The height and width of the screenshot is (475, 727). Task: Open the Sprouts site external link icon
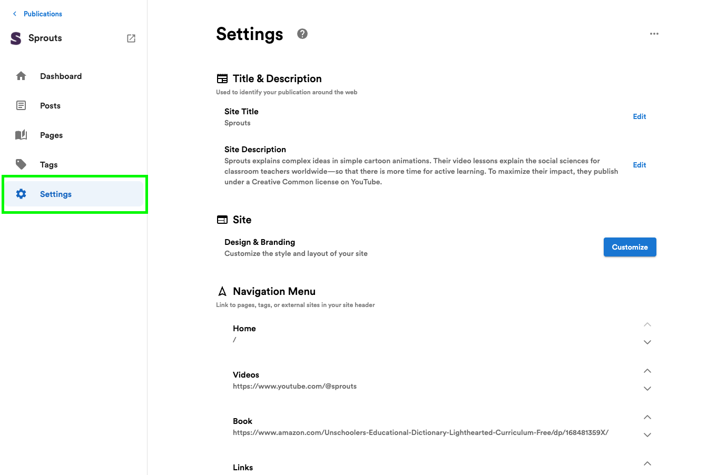(131, 38)
